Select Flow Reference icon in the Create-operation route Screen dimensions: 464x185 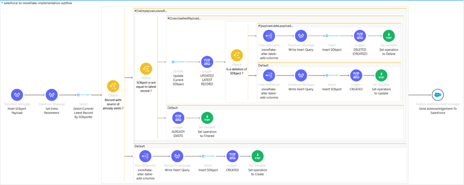(x=145, y=157)
